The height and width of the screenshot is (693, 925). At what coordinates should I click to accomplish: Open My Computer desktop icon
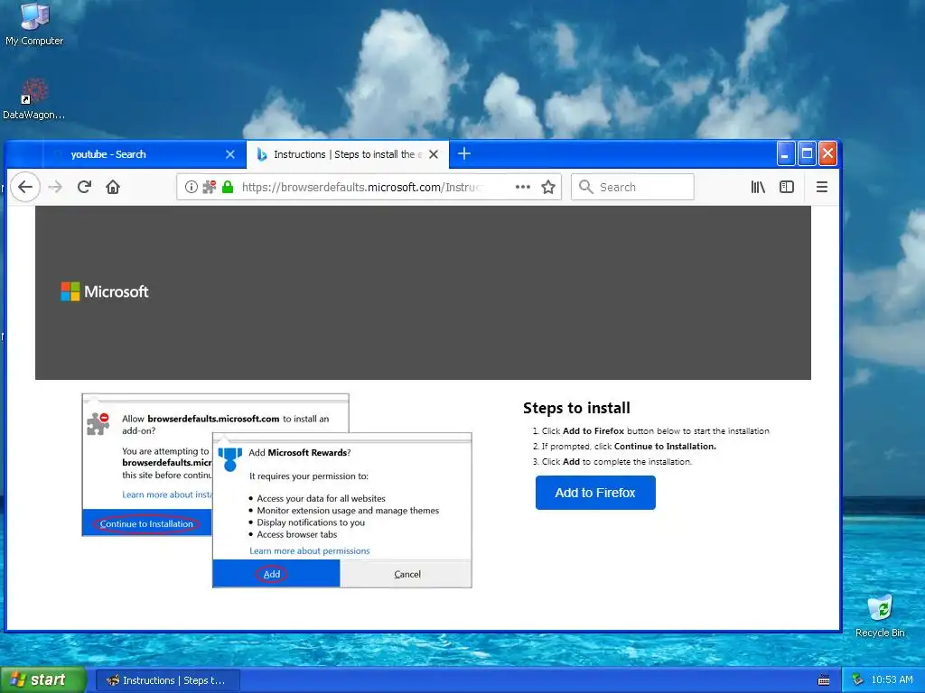tap(34, 24)
